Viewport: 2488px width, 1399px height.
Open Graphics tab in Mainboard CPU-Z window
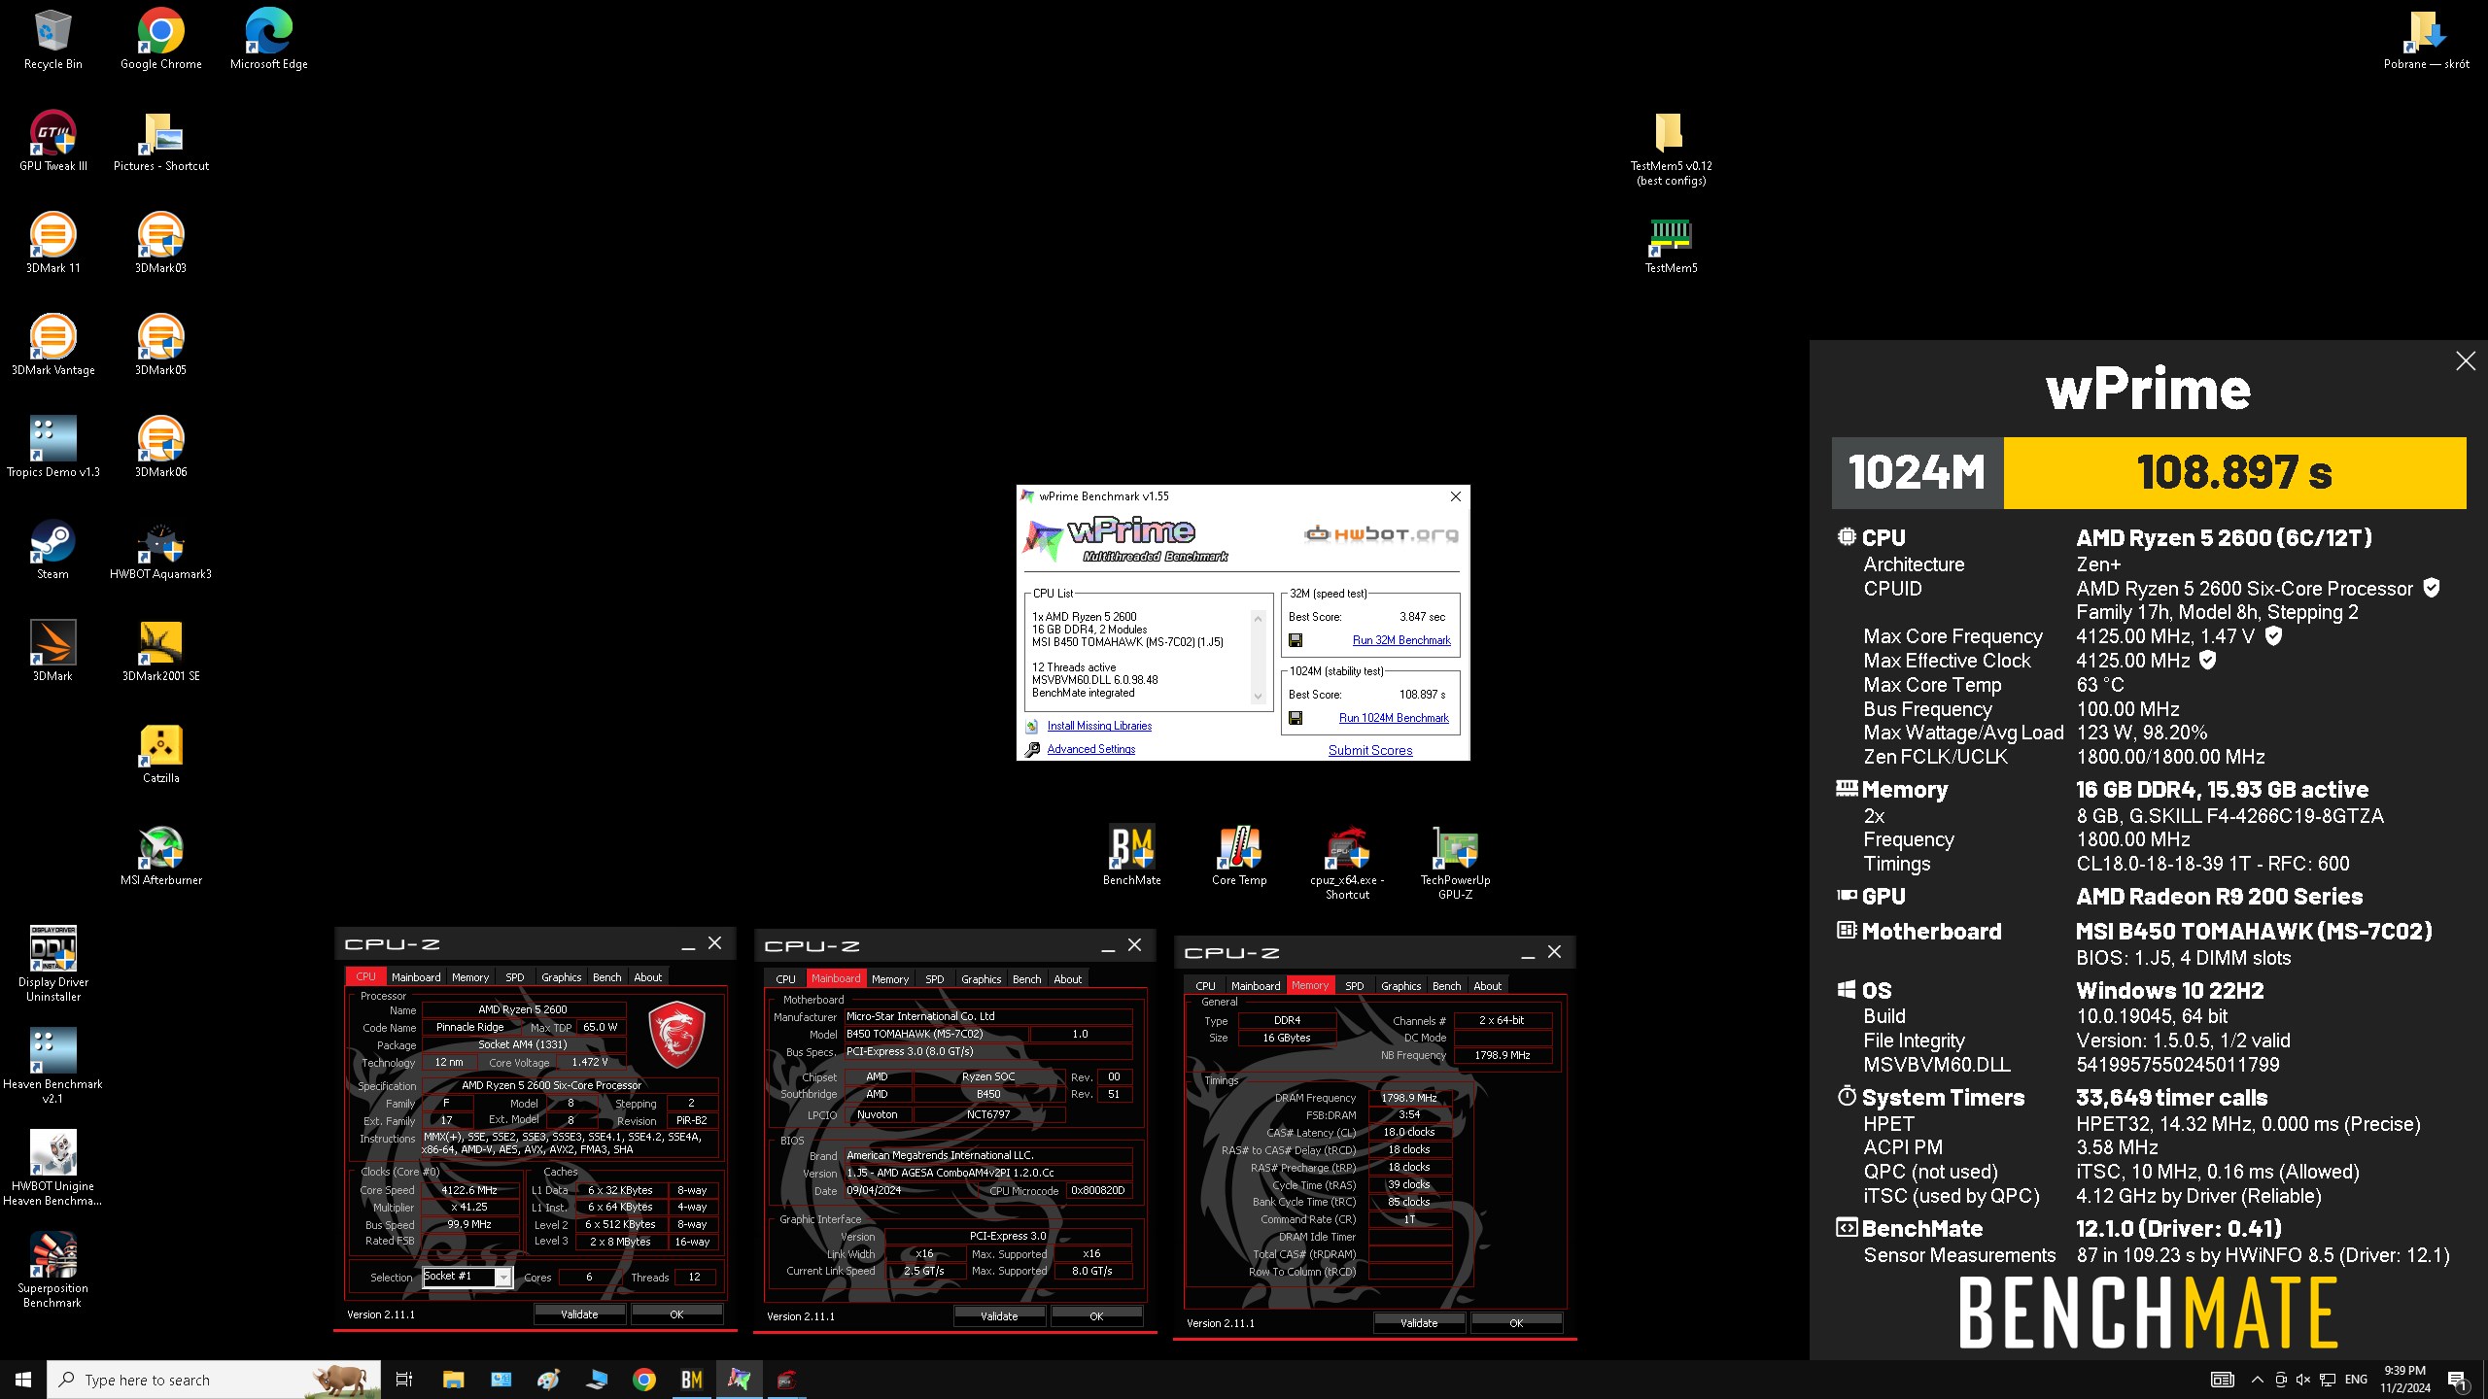click(x=981, y=979)
